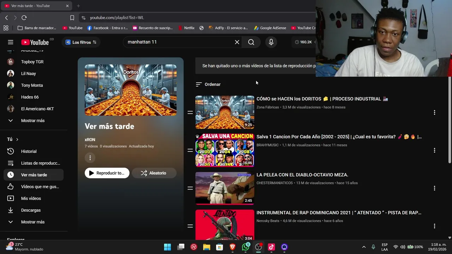Image resolution: width=452 pixels, height=254 pixels.
Task: Shuffle the playlist with Aleatorio
Action: (154, 173)
